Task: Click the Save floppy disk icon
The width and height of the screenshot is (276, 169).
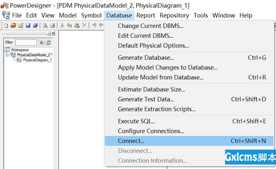Action: pyautogui.click(x=28, y=25)
